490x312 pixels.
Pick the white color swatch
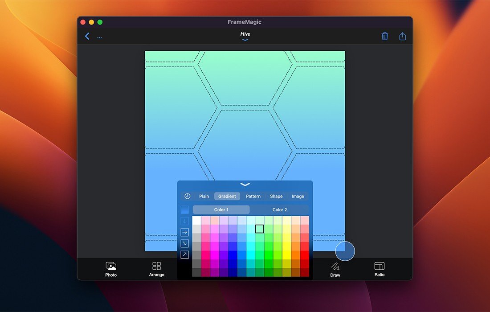[196, 220]
